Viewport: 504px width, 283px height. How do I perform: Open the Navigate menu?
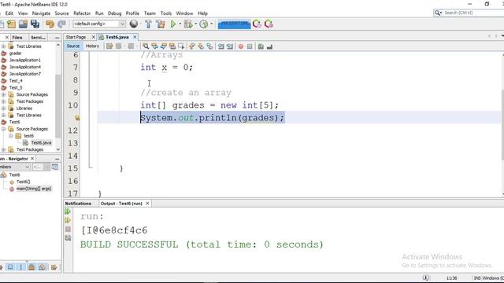(41, 13)
